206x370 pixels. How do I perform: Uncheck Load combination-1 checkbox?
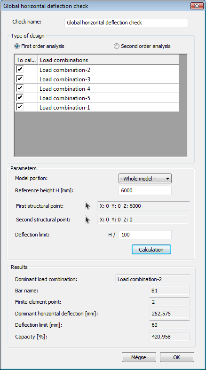[20, 107]
